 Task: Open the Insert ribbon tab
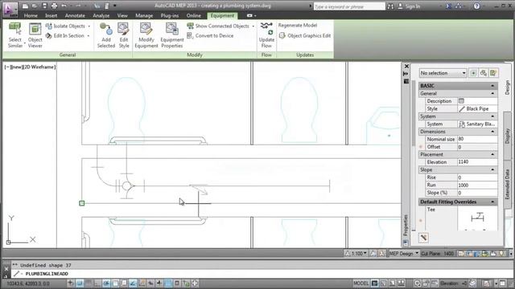point(51,15)
